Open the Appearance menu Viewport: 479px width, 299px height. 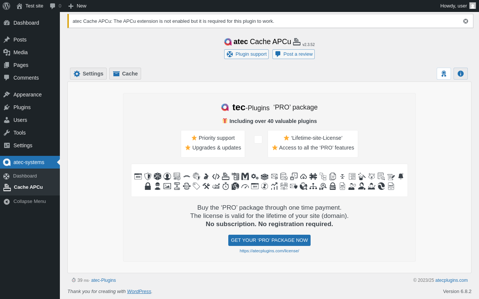coord(30,95)
